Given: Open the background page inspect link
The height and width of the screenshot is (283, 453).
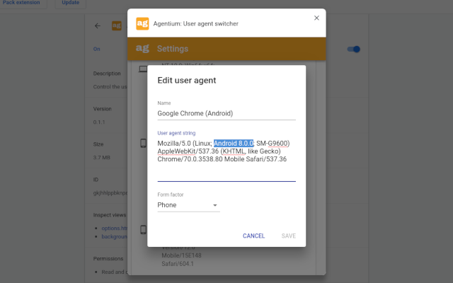Looking at the screenshot, I should pyautogui.click(x=115, y=236).
